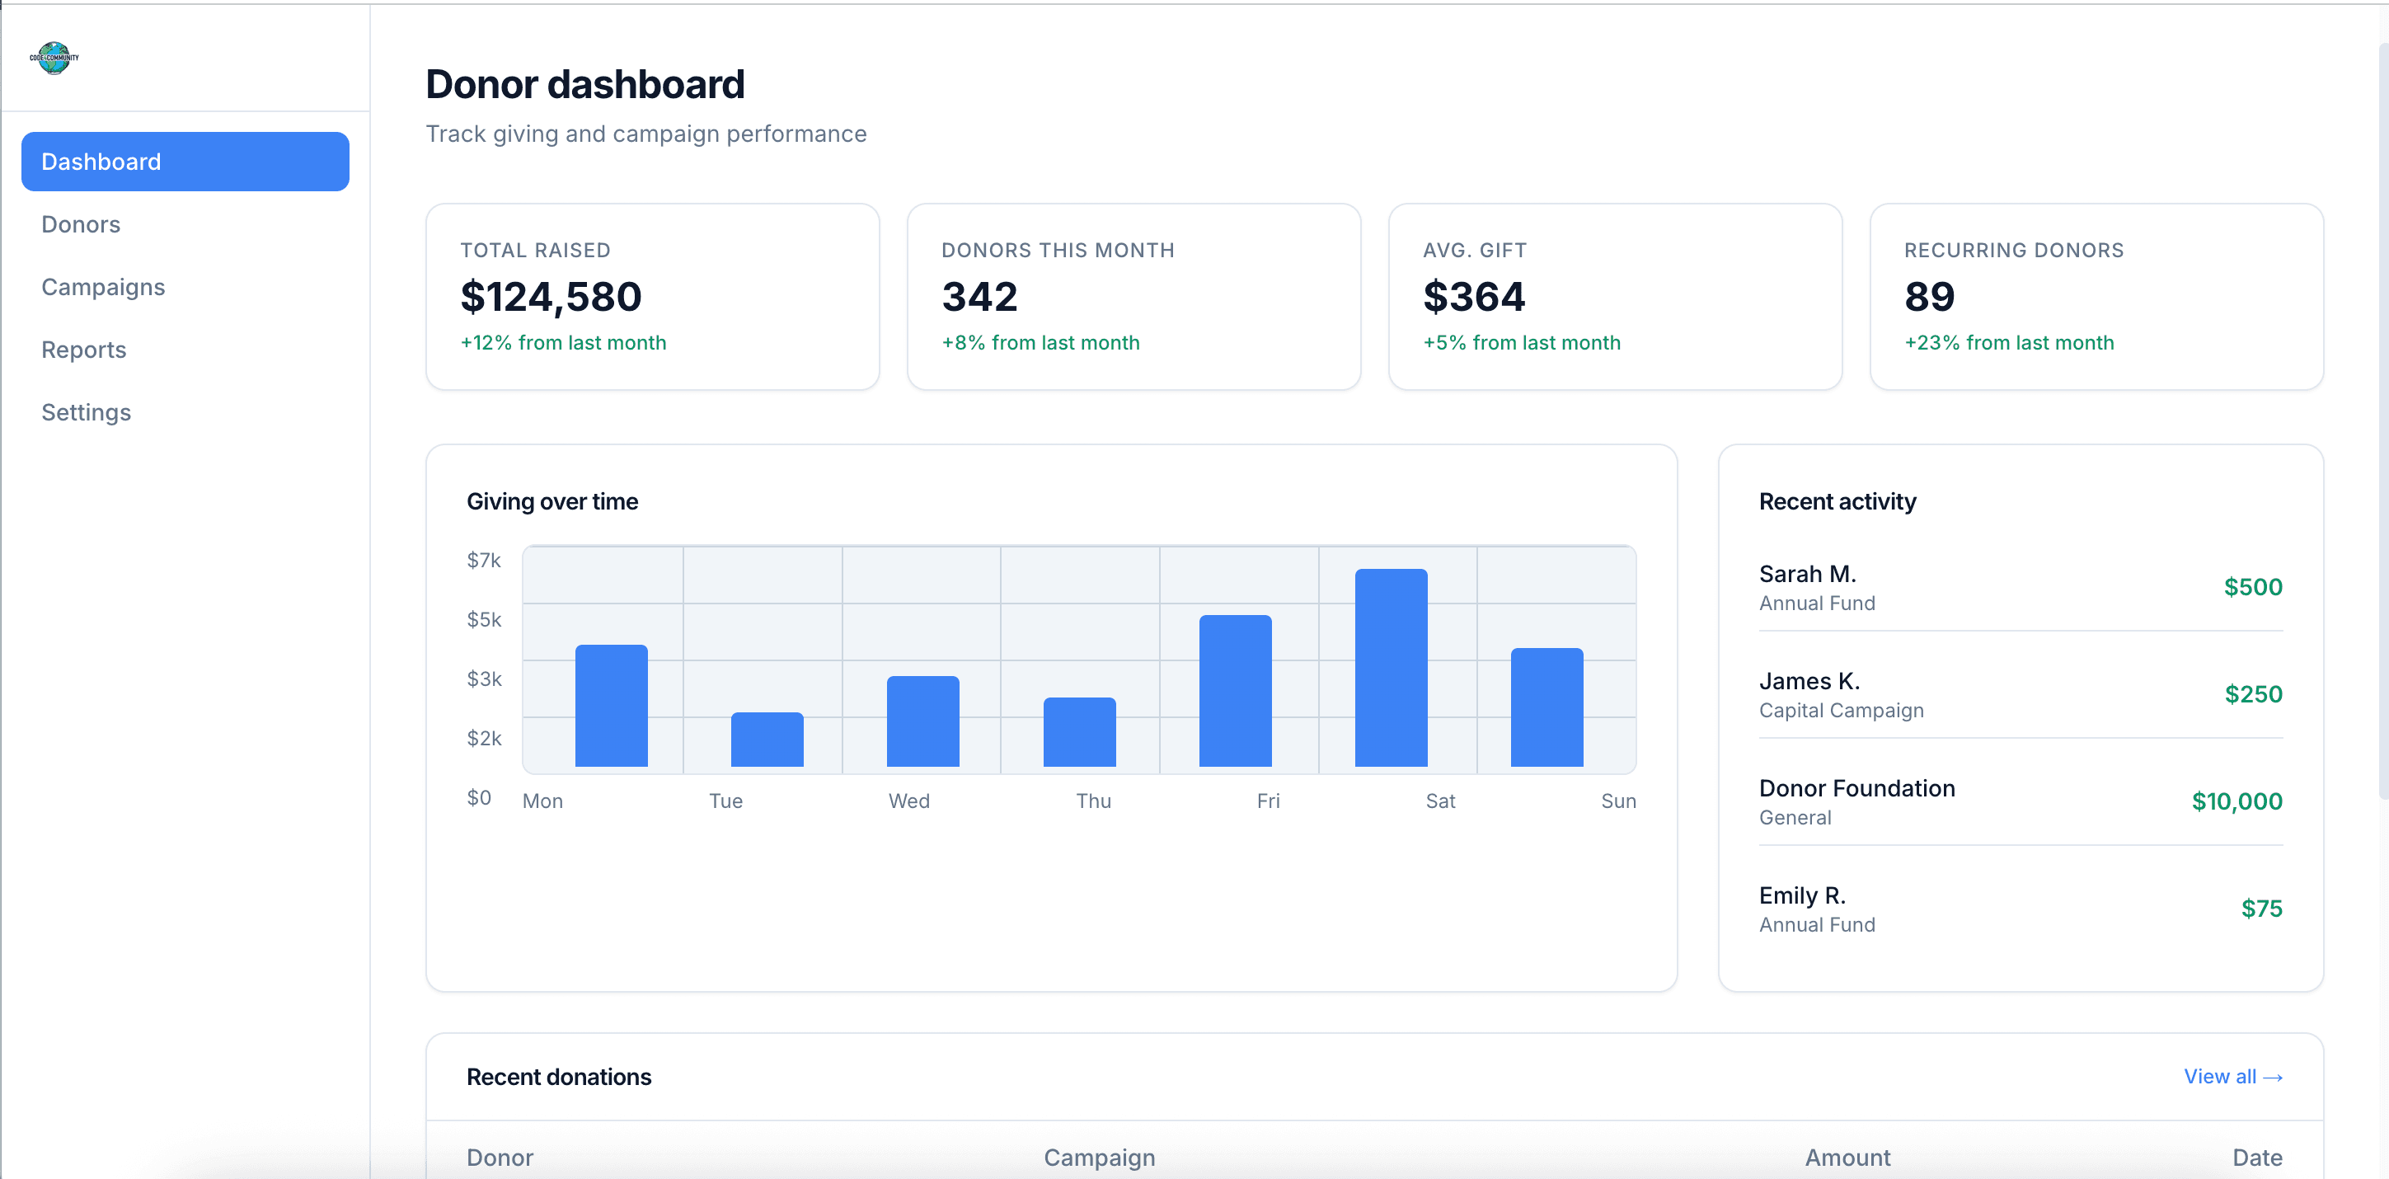This screenshot has width=2389, height=1179.
Task: Click the Donor Foundation $10,000 entry
Action: click(2020, 801)
